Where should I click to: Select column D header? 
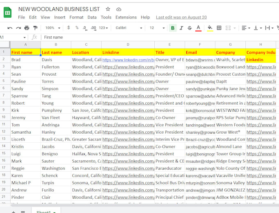click(x=128, y=45)
